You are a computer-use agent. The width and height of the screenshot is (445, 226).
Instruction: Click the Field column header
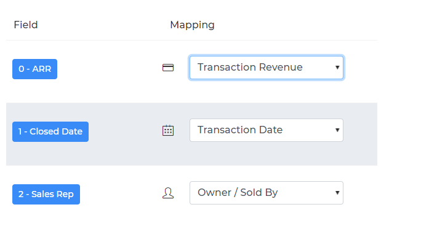click(x=26, y=25)
